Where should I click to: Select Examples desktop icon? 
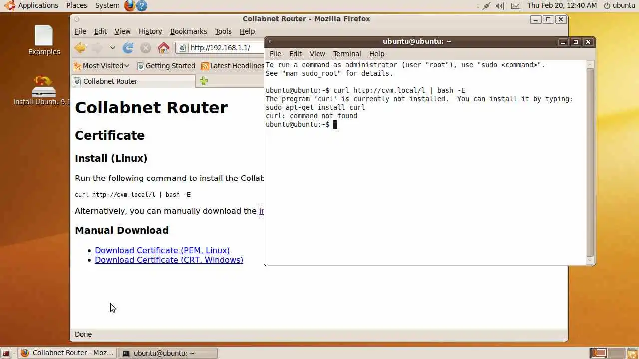click(x=44, y=40)
